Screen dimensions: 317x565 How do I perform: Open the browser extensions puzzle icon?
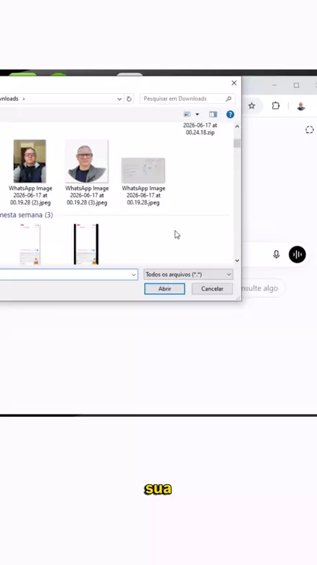tap(275, 106)
